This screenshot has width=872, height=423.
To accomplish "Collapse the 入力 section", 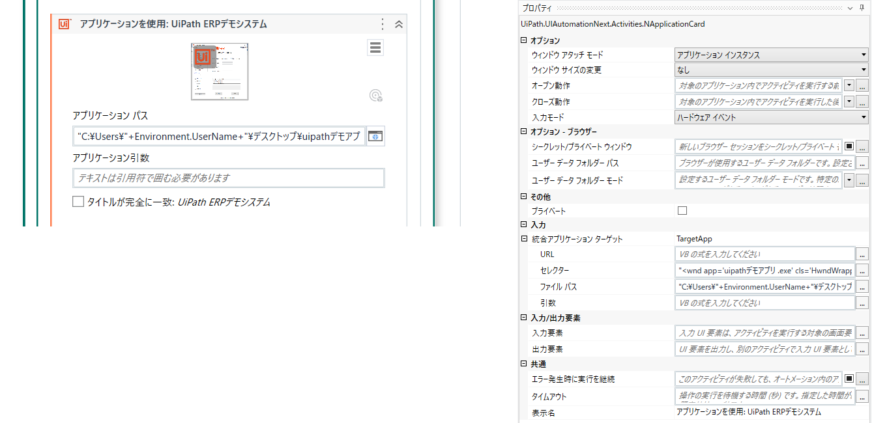I will [x=524, y=225].
